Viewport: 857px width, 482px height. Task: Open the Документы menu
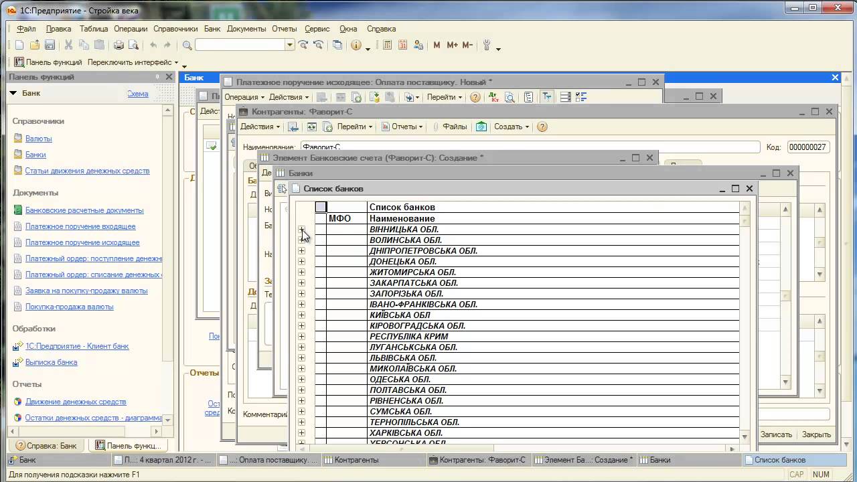[x=246, y=29]
